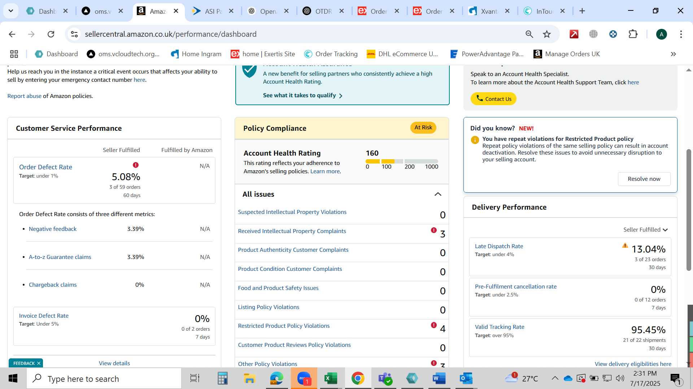Open the A-to-z Guarantee claims link
This screenshot has width=693, height=389.
click(60, 257)
